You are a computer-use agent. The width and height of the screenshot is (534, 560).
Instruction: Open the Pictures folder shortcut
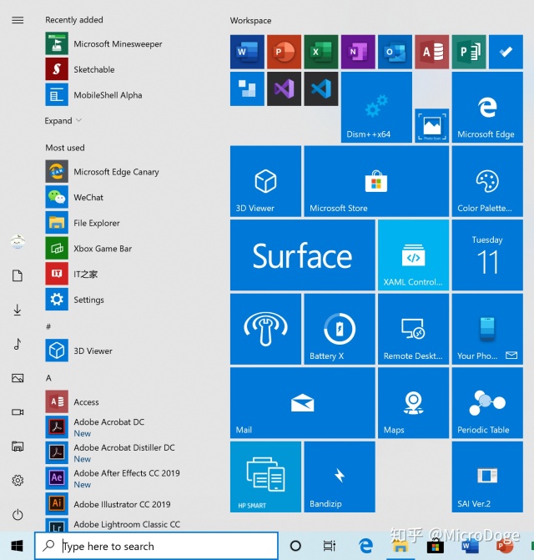coord(18,378)
